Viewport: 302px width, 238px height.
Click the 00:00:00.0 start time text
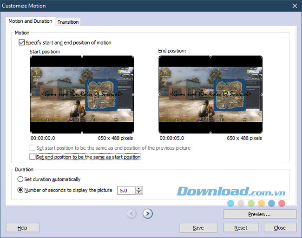[x=43, y=138]
